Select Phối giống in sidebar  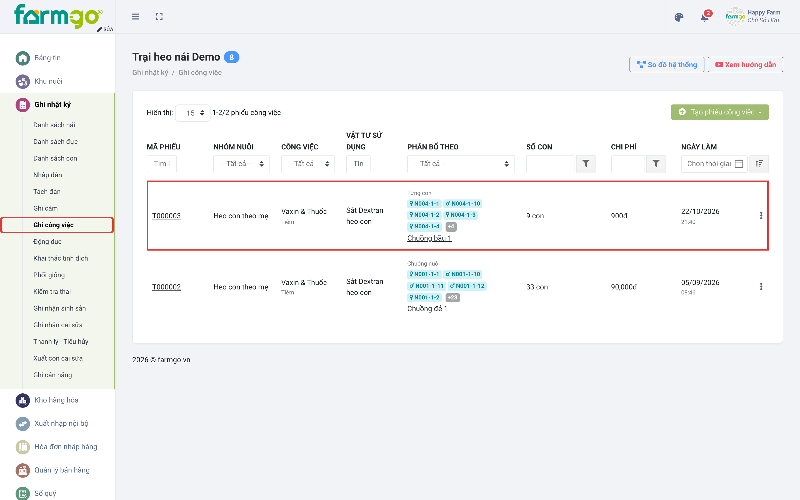point(49,275)
